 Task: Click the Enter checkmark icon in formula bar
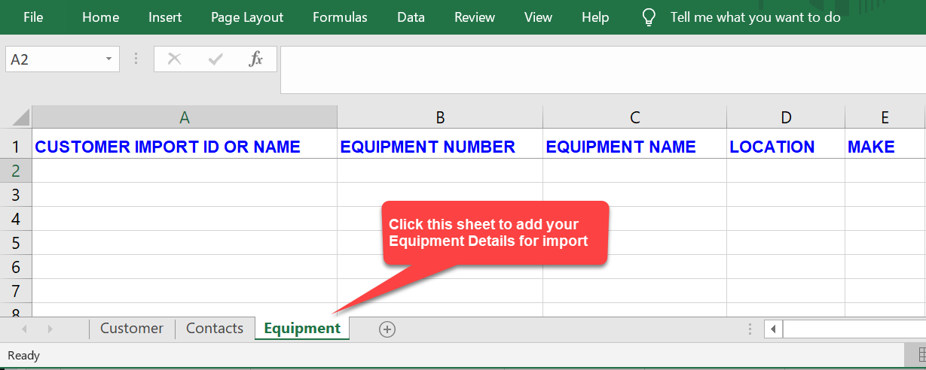tap(215, 59)
